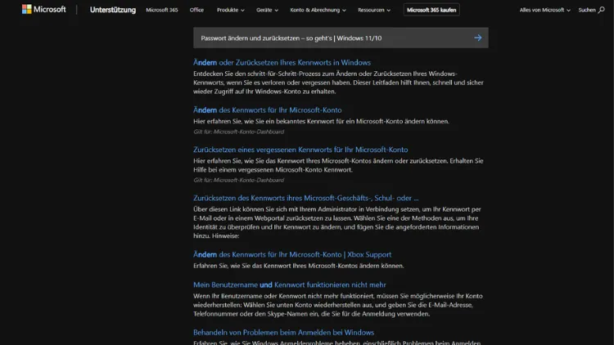Click description starting 'Entdecken Sie den schritt-für-Schritt-Prozess'

click(338, 83)
